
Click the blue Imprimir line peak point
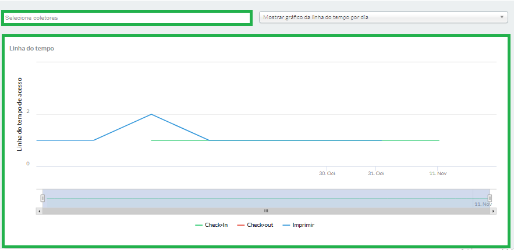[151, 114]
